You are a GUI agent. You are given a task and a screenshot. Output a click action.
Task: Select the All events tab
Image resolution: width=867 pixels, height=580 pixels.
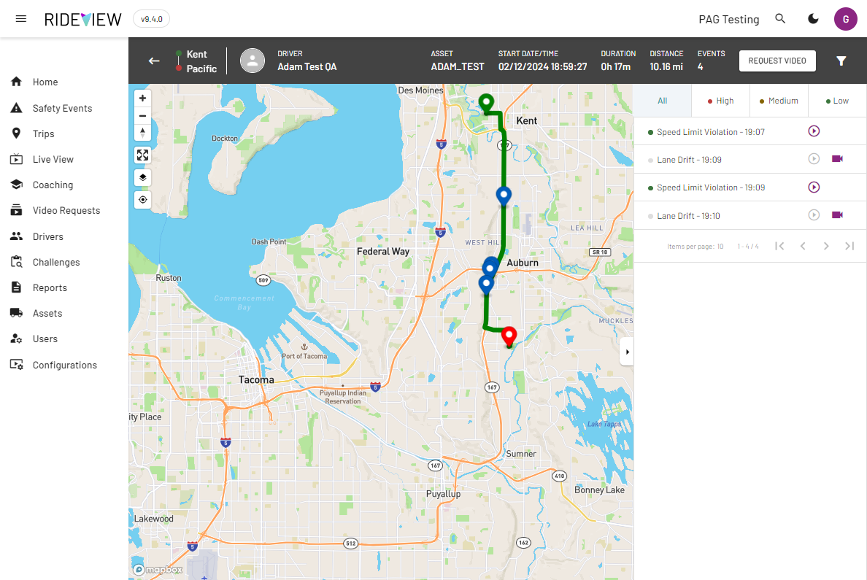coord(663,101)
